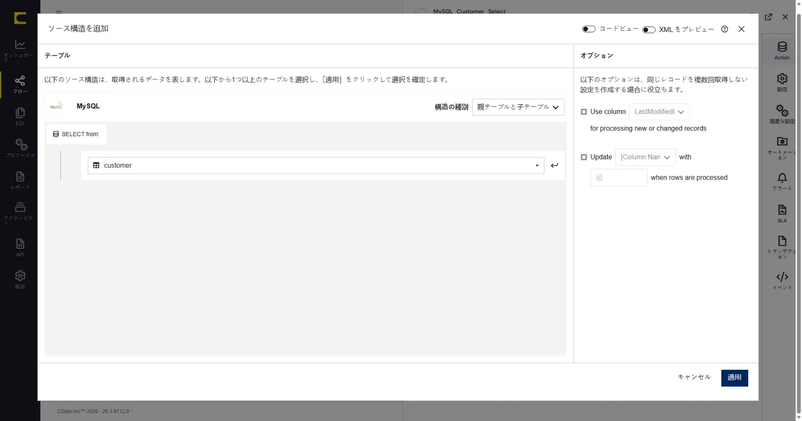Toggle the コードビュー switch
The width and height of the screenshot is (802, 421).
pyautogui.click(x=588, y=29)
